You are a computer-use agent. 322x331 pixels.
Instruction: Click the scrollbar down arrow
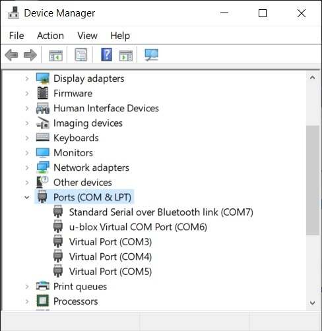312,303
